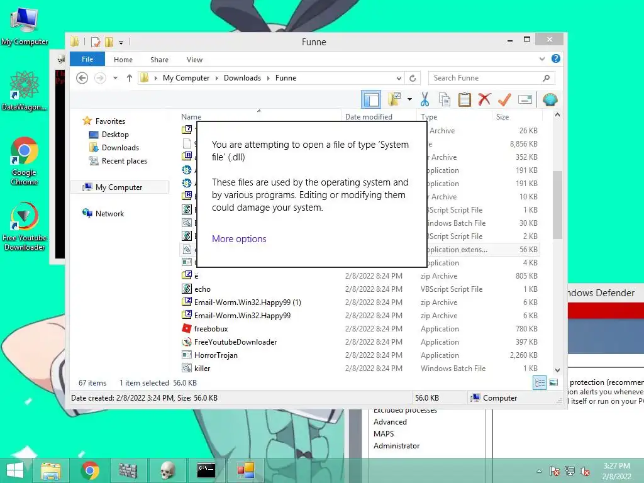644x483 pixels.
Task: Sort by the Date modified column header
Action: coord(369,116)
